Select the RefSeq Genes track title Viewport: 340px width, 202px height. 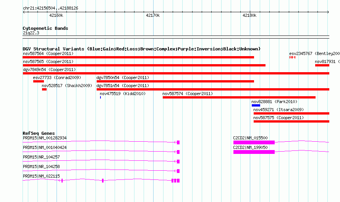(39, 133)
